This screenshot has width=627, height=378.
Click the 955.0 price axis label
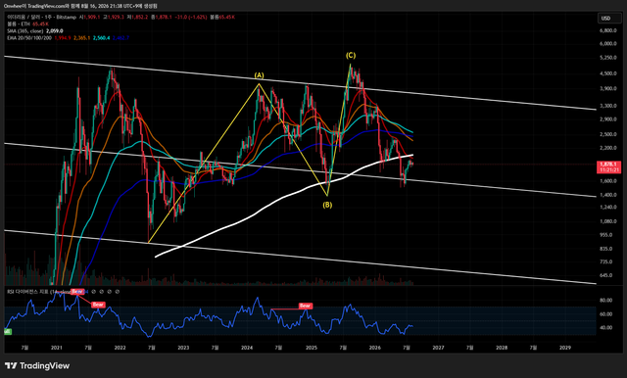click(x=606, y=235)
